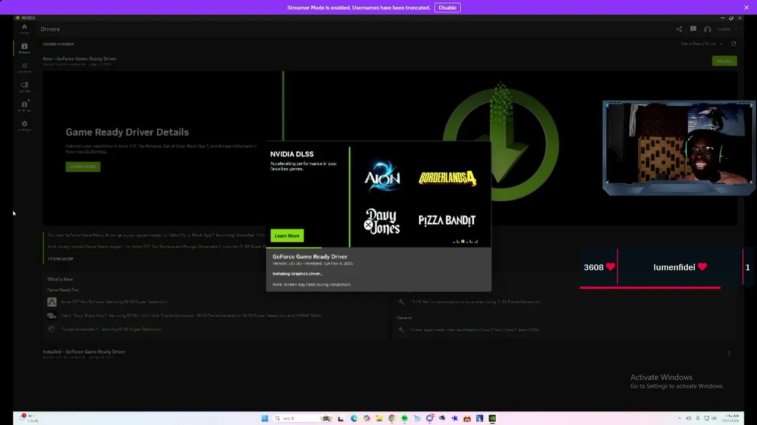Click the Borderlands 4 logo
757x425 pixels.
tap(447, 178)
